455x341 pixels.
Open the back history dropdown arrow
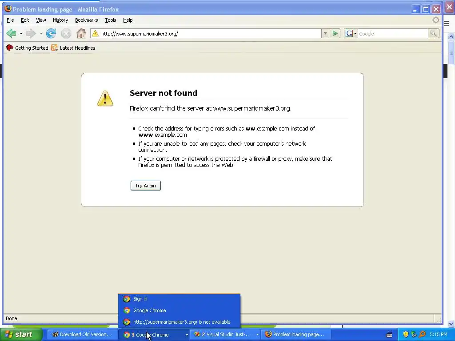click(x=21, y=34)
